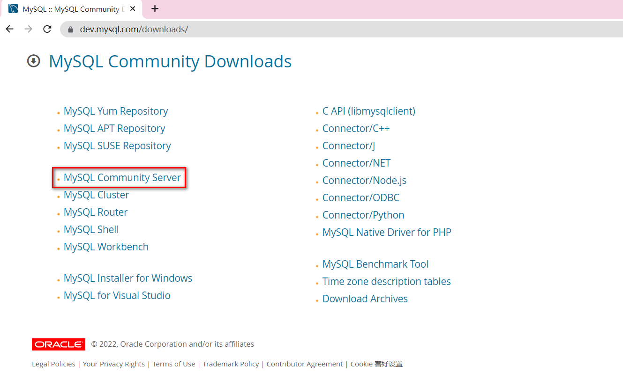Image resolution: width=623 pixels, height=387 pixels.
Task: Open Your Privacy Rights footer link
Action: point(114,364)
